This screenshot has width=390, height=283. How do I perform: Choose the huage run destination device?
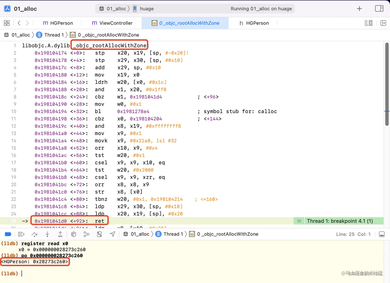click(143, 9)
